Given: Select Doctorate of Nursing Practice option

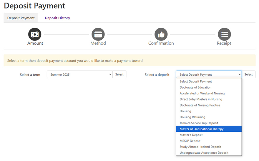Looking at the screenshot, I should 209,105.
